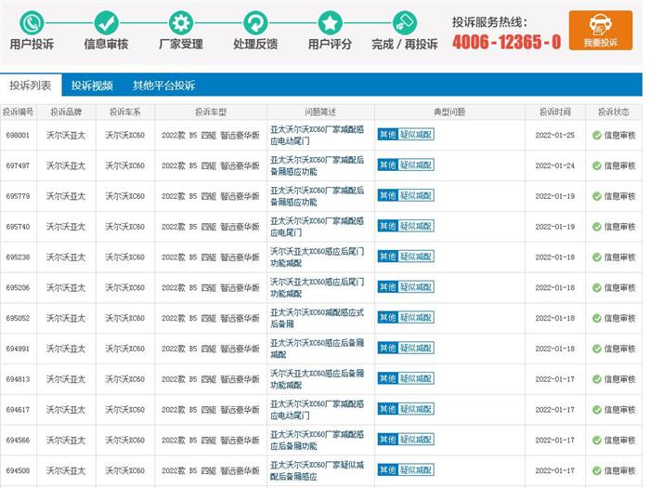The width and height of the screenshot is (650, 488).
Task: Click complaint number 698001
Action: [18, 136]
